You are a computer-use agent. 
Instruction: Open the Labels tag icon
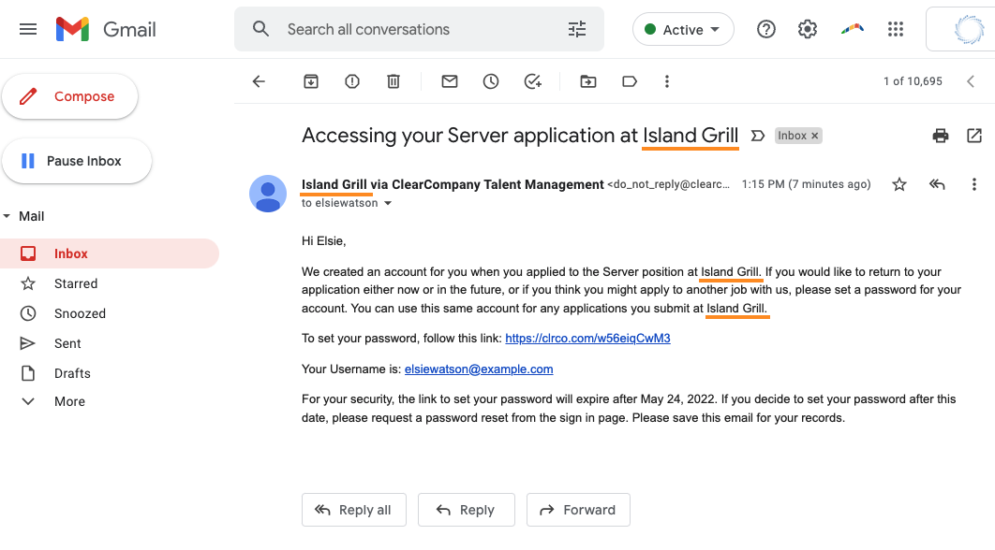click(630, 81)
